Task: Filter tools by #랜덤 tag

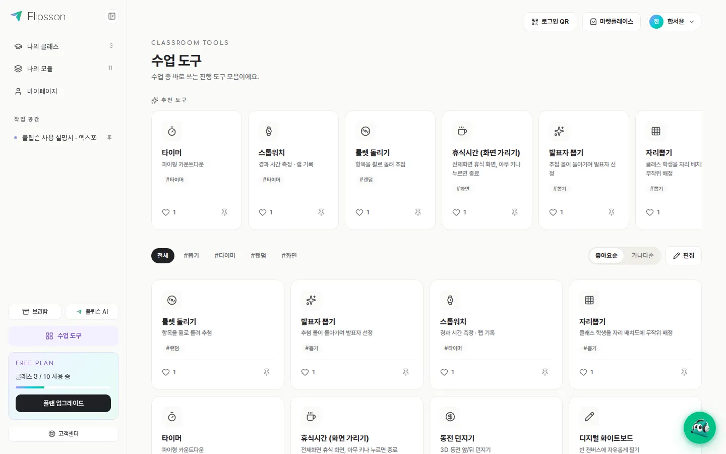Action: point(259,256)
